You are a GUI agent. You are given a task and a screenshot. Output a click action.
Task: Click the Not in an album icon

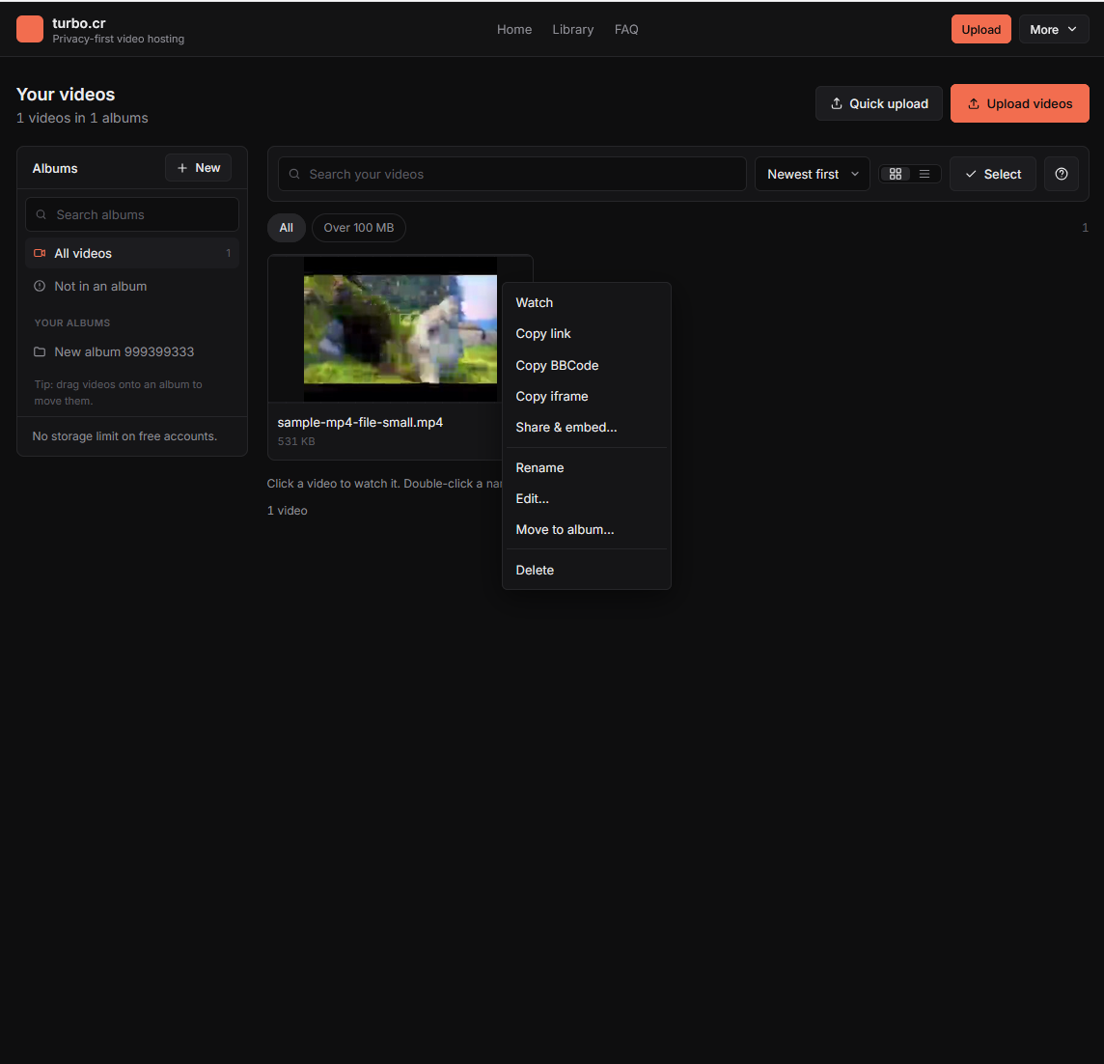[x=41, y=286]
